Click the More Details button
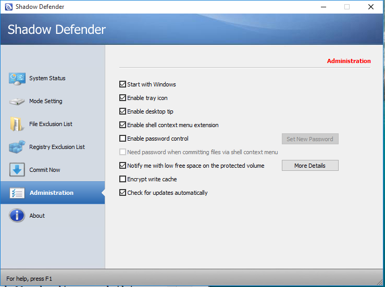This screenshot has height=287, width=385. pos(310,166)
